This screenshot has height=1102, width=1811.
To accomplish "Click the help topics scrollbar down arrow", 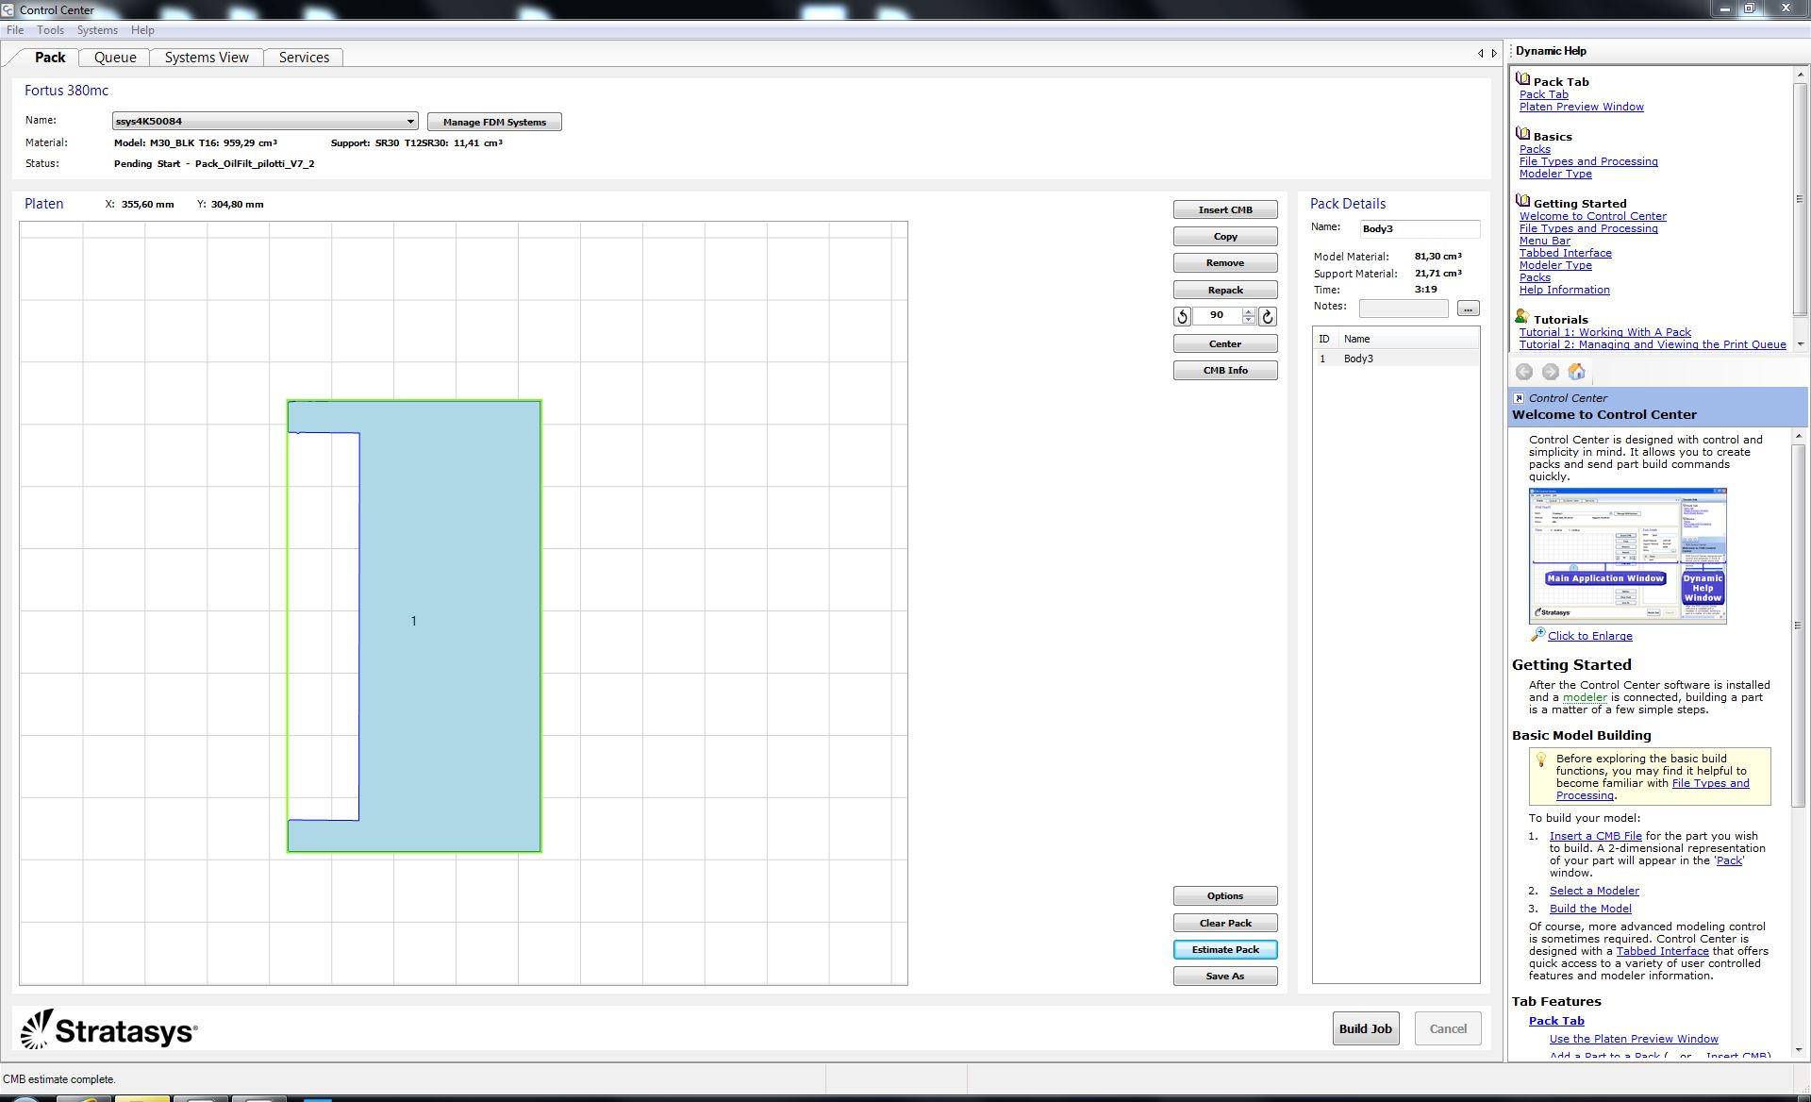I will [1800, 344].
